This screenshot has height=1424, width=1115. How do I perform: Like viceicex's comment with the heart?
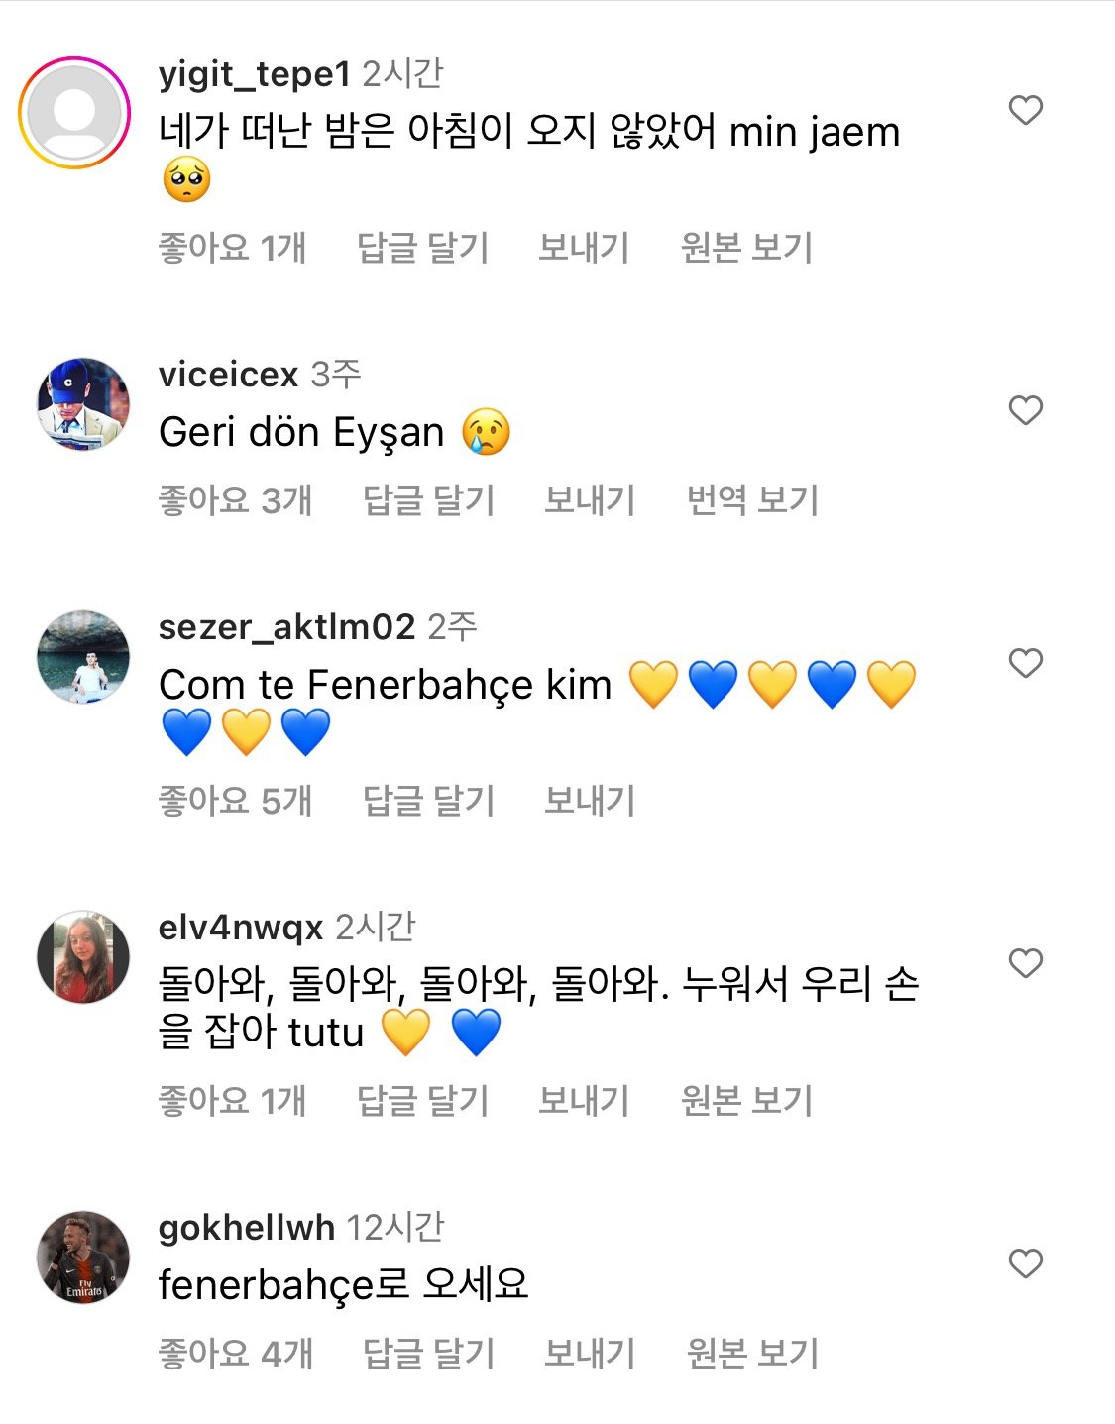(x=1025, y=410)
